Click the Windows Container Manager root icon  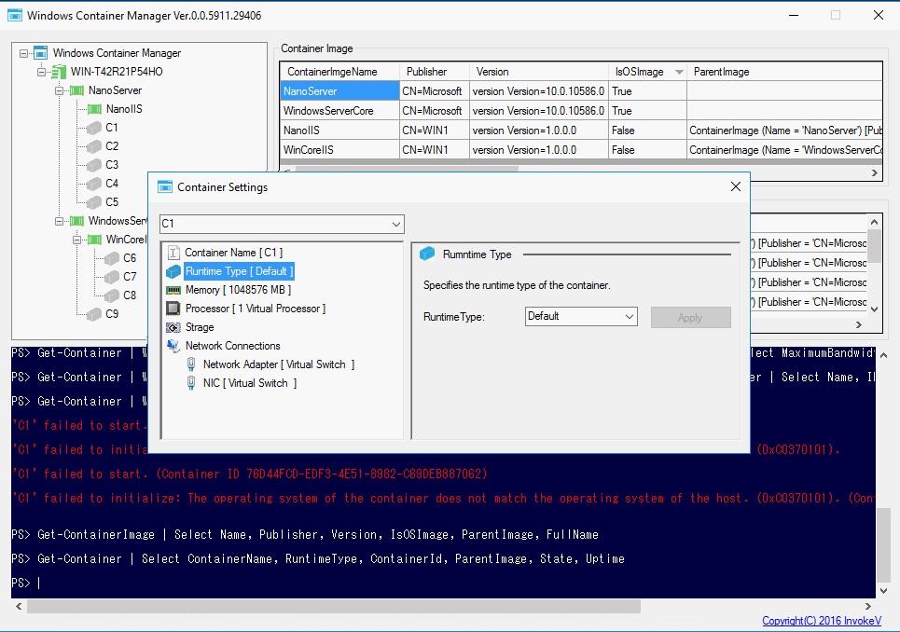(40, 53)
